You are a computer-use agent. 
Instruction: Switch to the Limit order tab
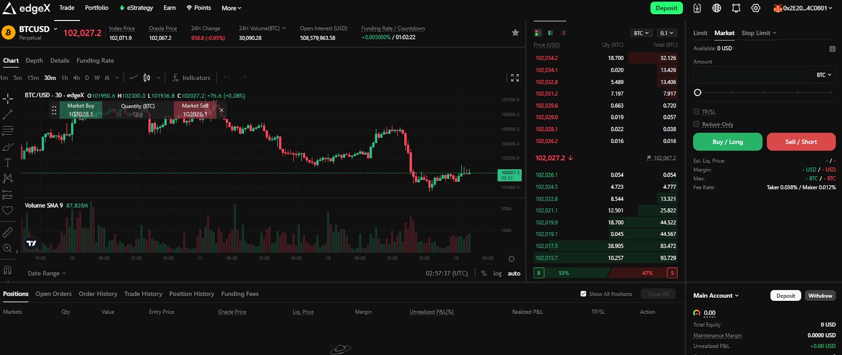(x=700, y=33)
